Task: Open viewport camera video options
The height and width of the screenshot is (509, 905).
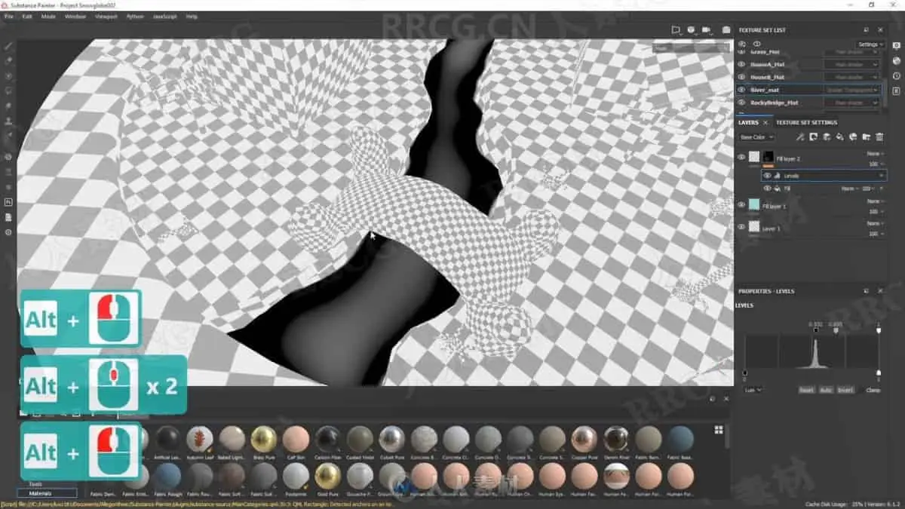Action: 707,30
